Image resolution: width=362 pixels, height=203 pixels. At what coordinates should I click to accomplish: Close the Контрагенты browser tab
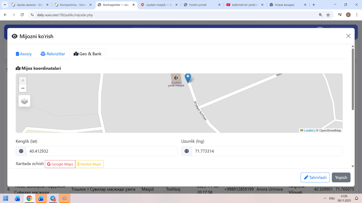click(x=90, y=5)
